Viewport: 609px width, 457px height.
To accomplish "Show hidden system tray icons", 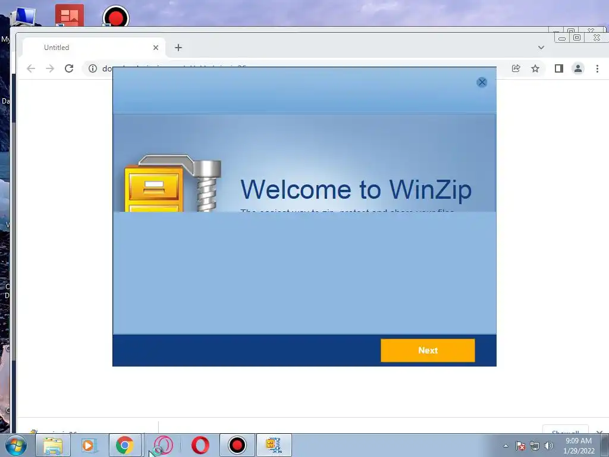I will click(x=506, y=446).
